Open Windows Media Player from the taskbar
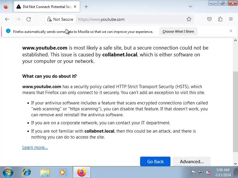238x178 pixels. point(63,172)
